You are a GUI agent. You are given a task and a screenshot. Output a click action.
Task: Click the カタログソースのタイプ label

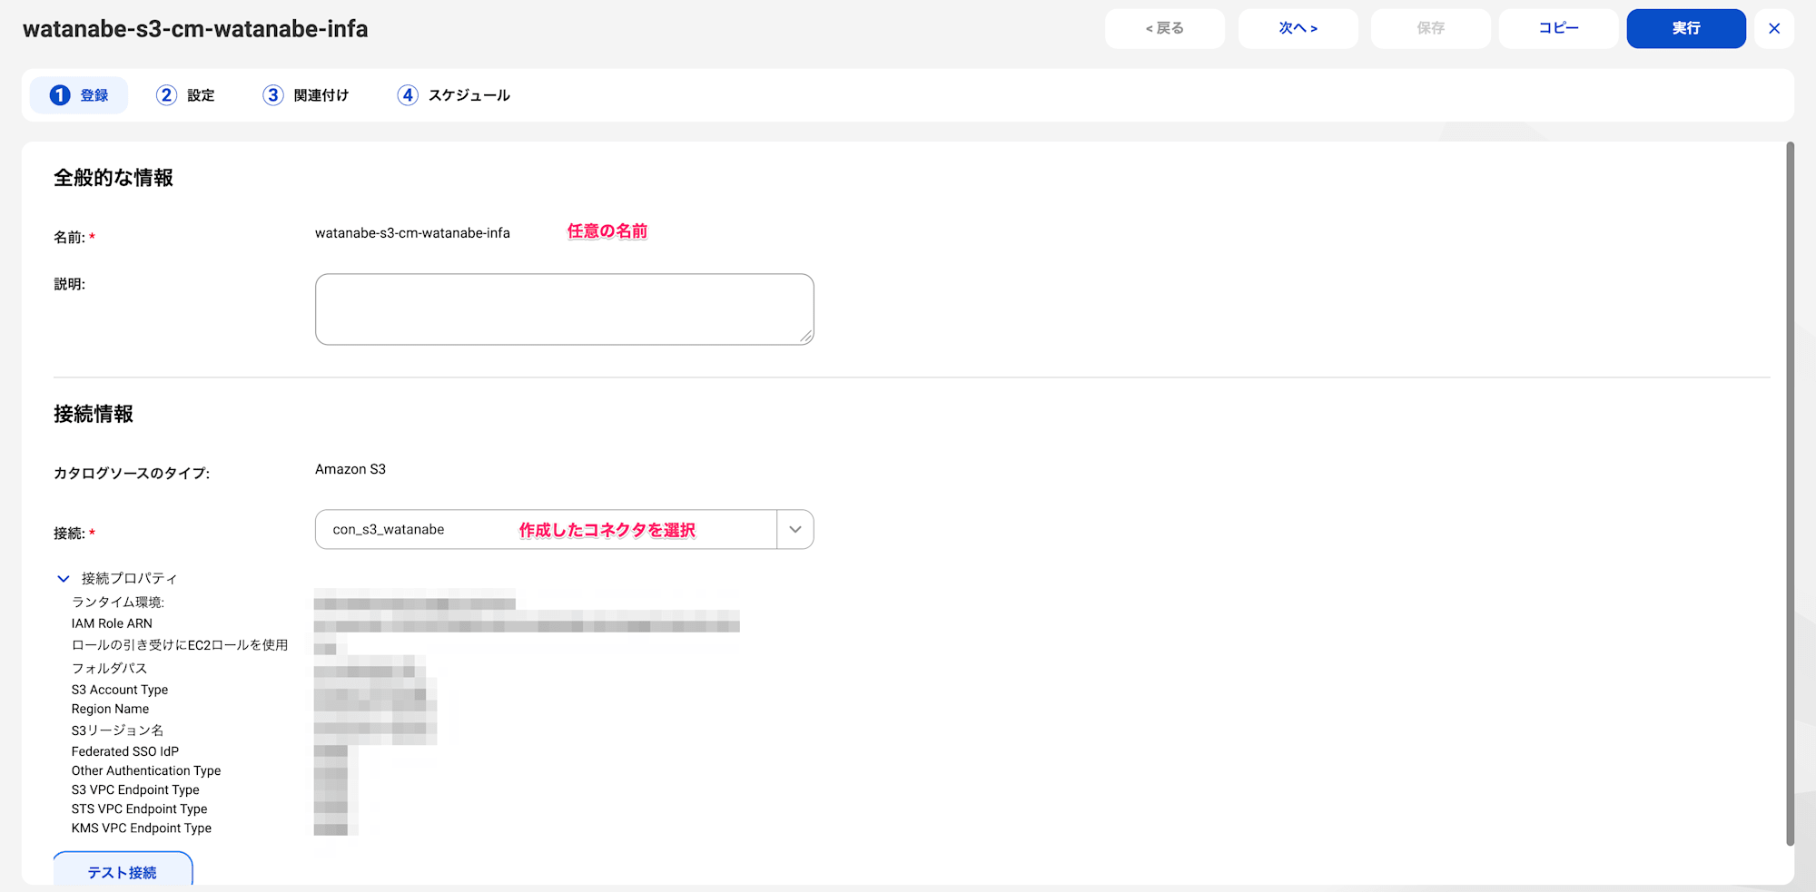[x=132, y=473]
